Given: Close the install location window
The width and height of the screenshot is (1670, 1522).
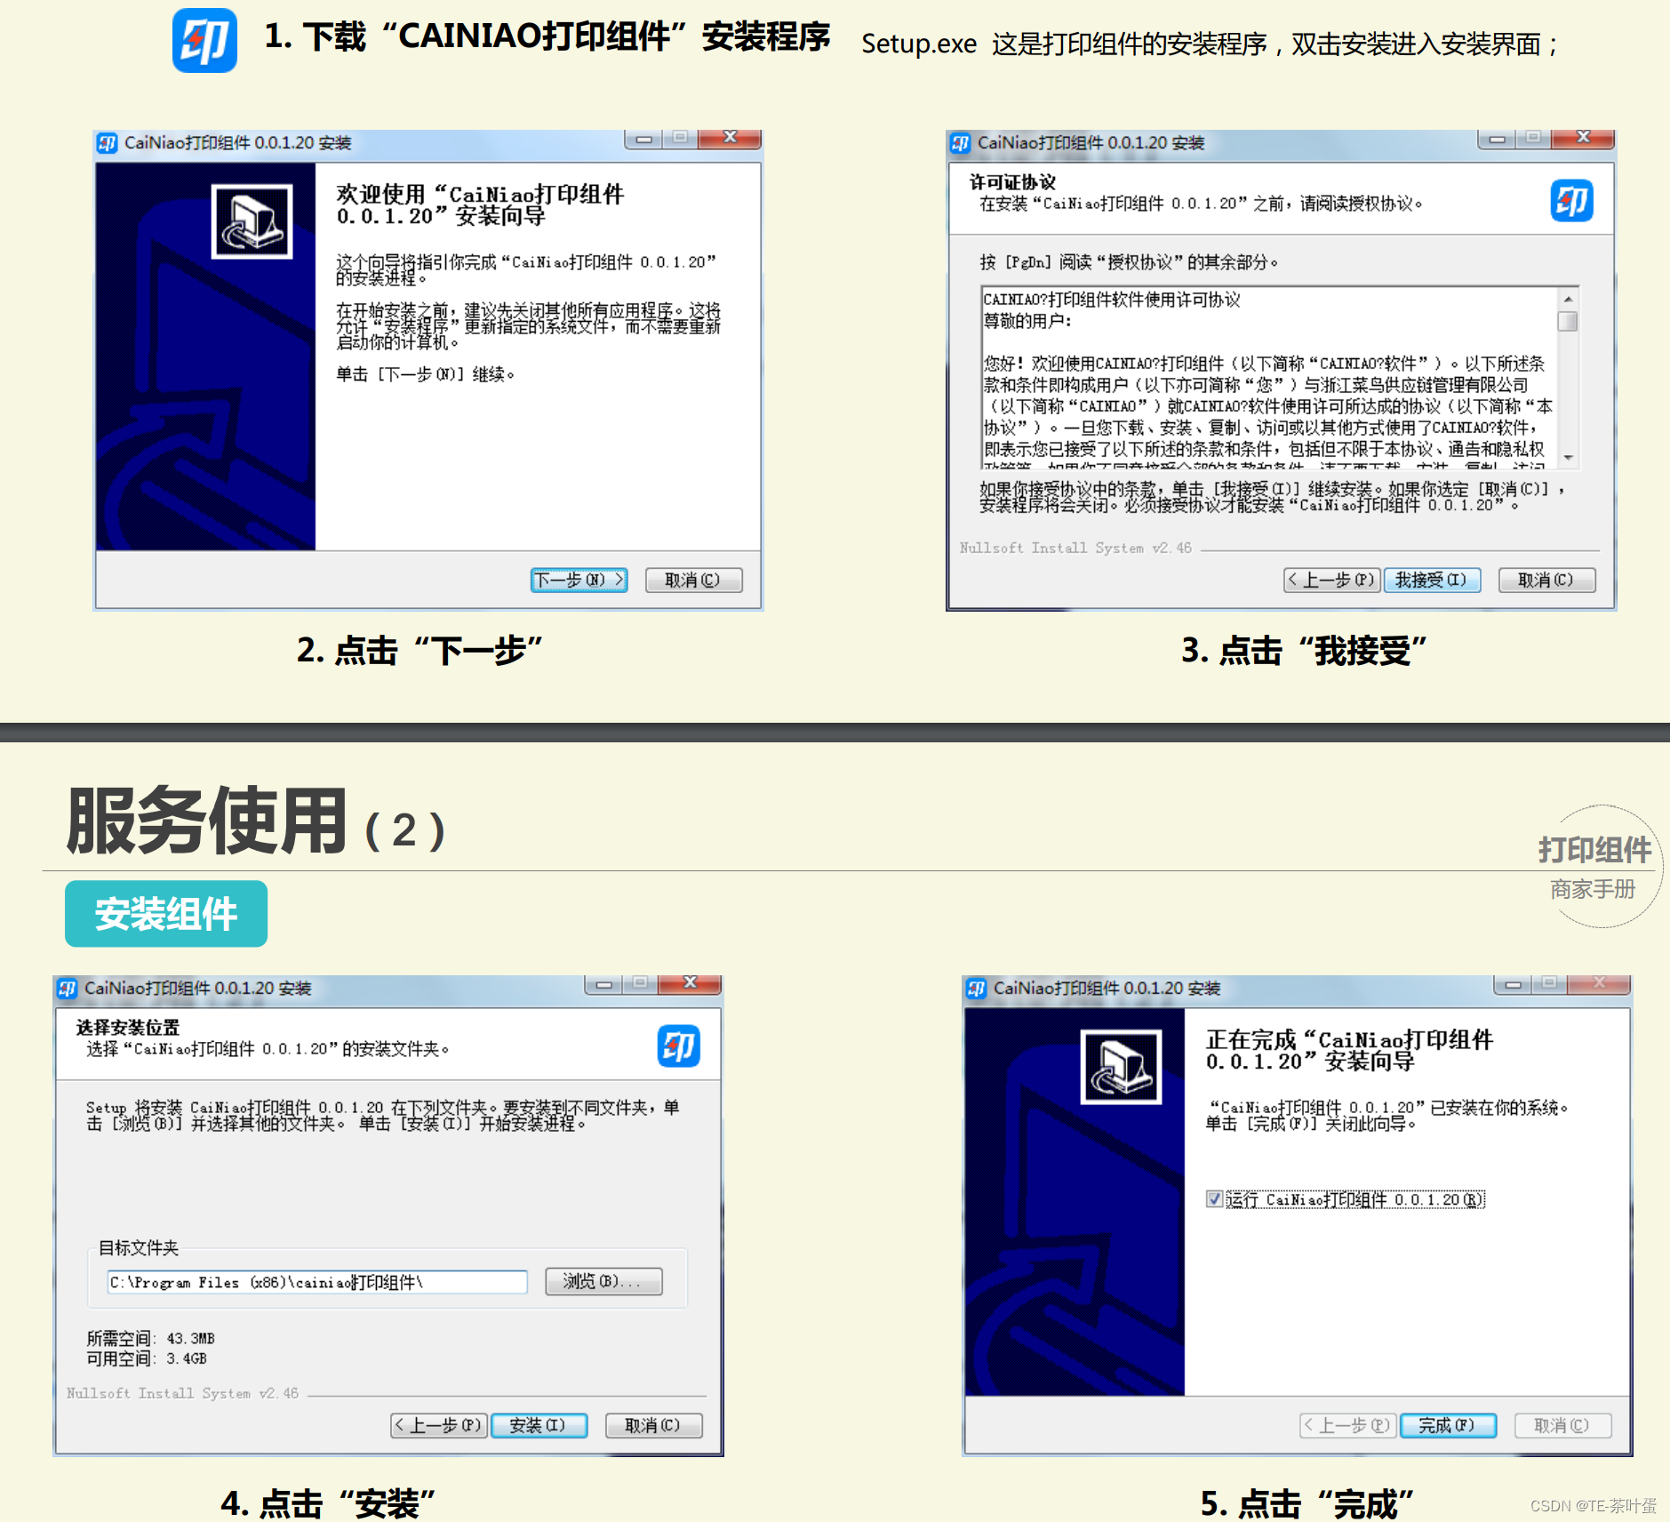Looking at the screenshot, I should 690,983.
